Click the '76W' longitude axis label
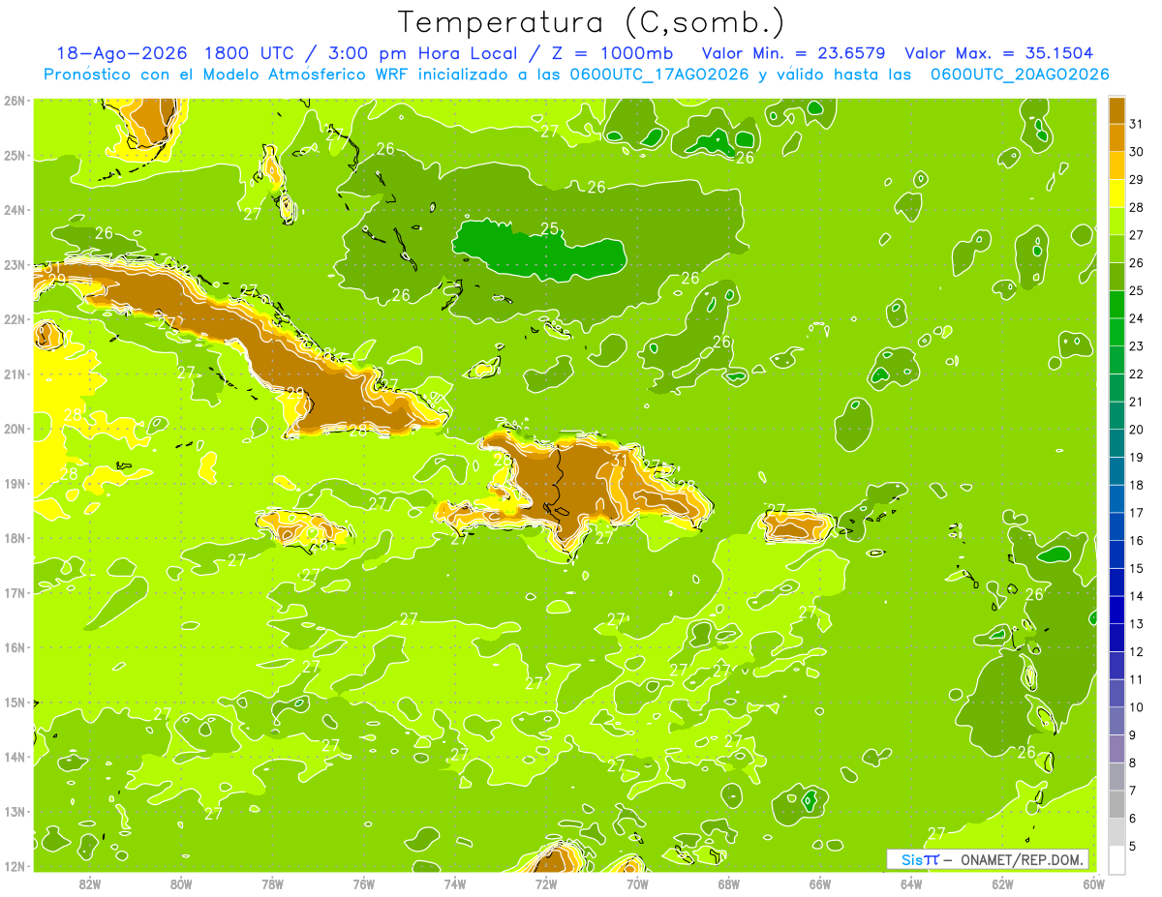This screenshot has width=1162, height=897. point(364,882)
